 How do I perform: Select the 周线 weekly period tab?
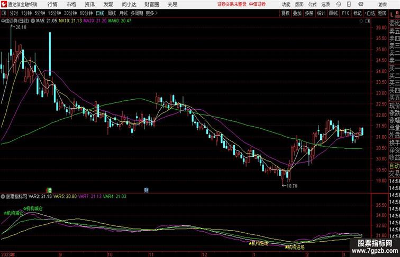coord(112,13)
